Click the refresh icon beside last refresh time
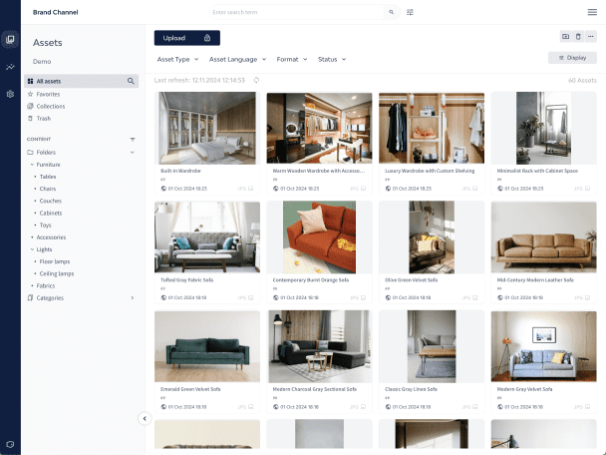Viewport: 606px width, 455px height. [x=256, y=80]
